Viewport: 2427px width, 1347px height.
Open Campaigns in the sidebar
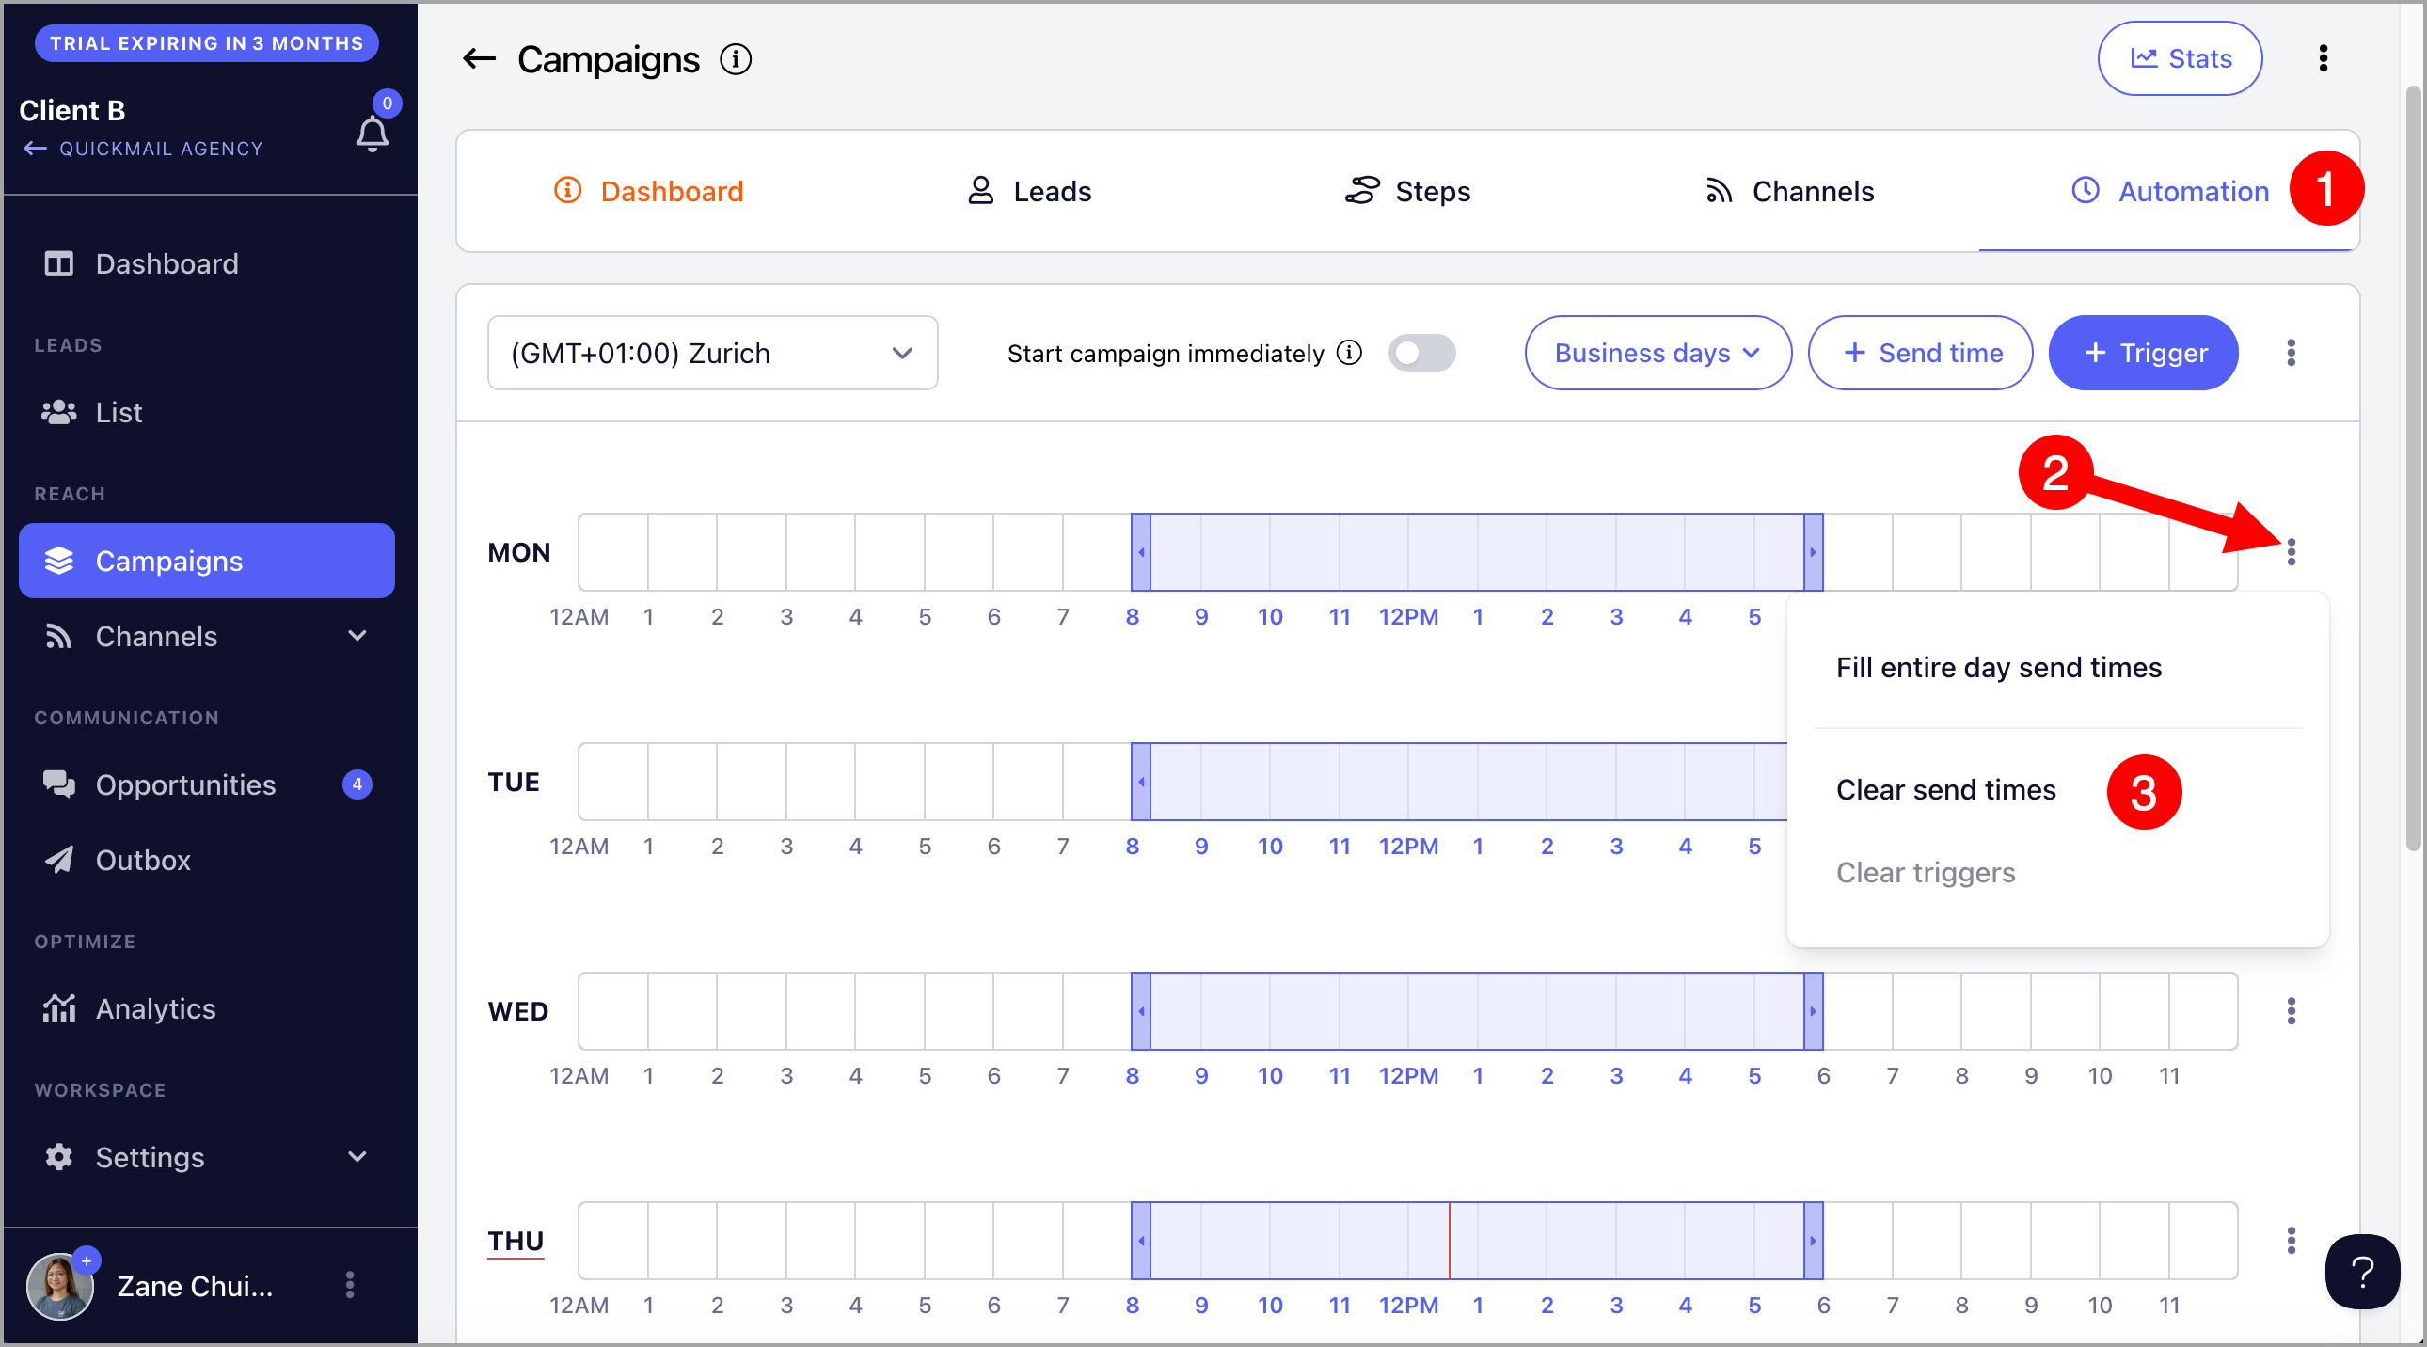point(206,561)
